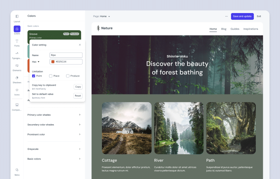Click Copy key to clipboard button
This screenshot has width=280, height=179.
click(78, 87)
